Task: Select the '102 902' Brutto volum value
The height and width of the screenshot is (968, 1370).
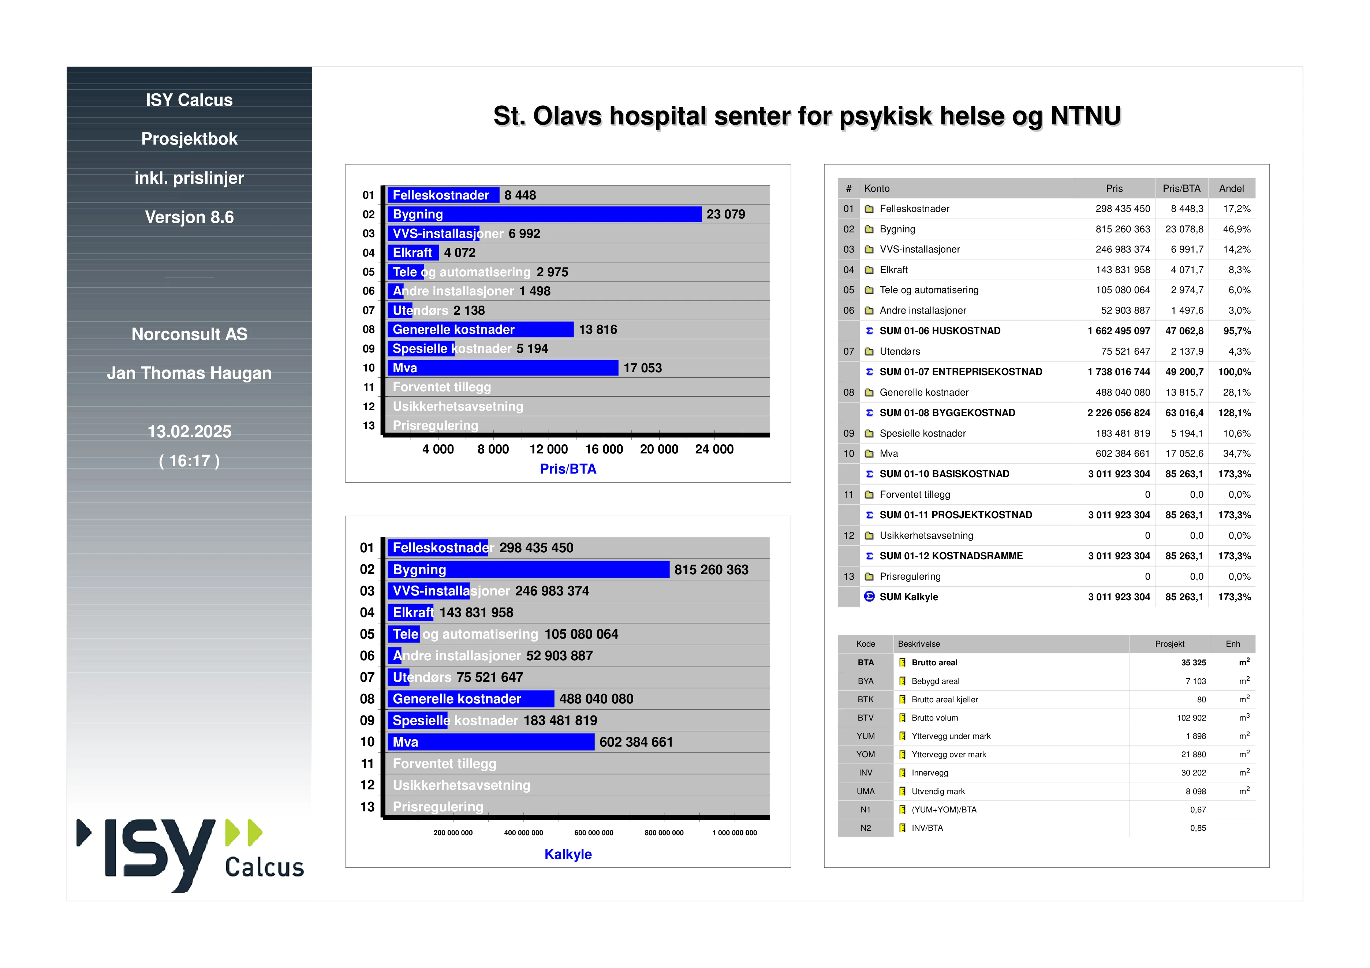Action: pos(1192,718)
